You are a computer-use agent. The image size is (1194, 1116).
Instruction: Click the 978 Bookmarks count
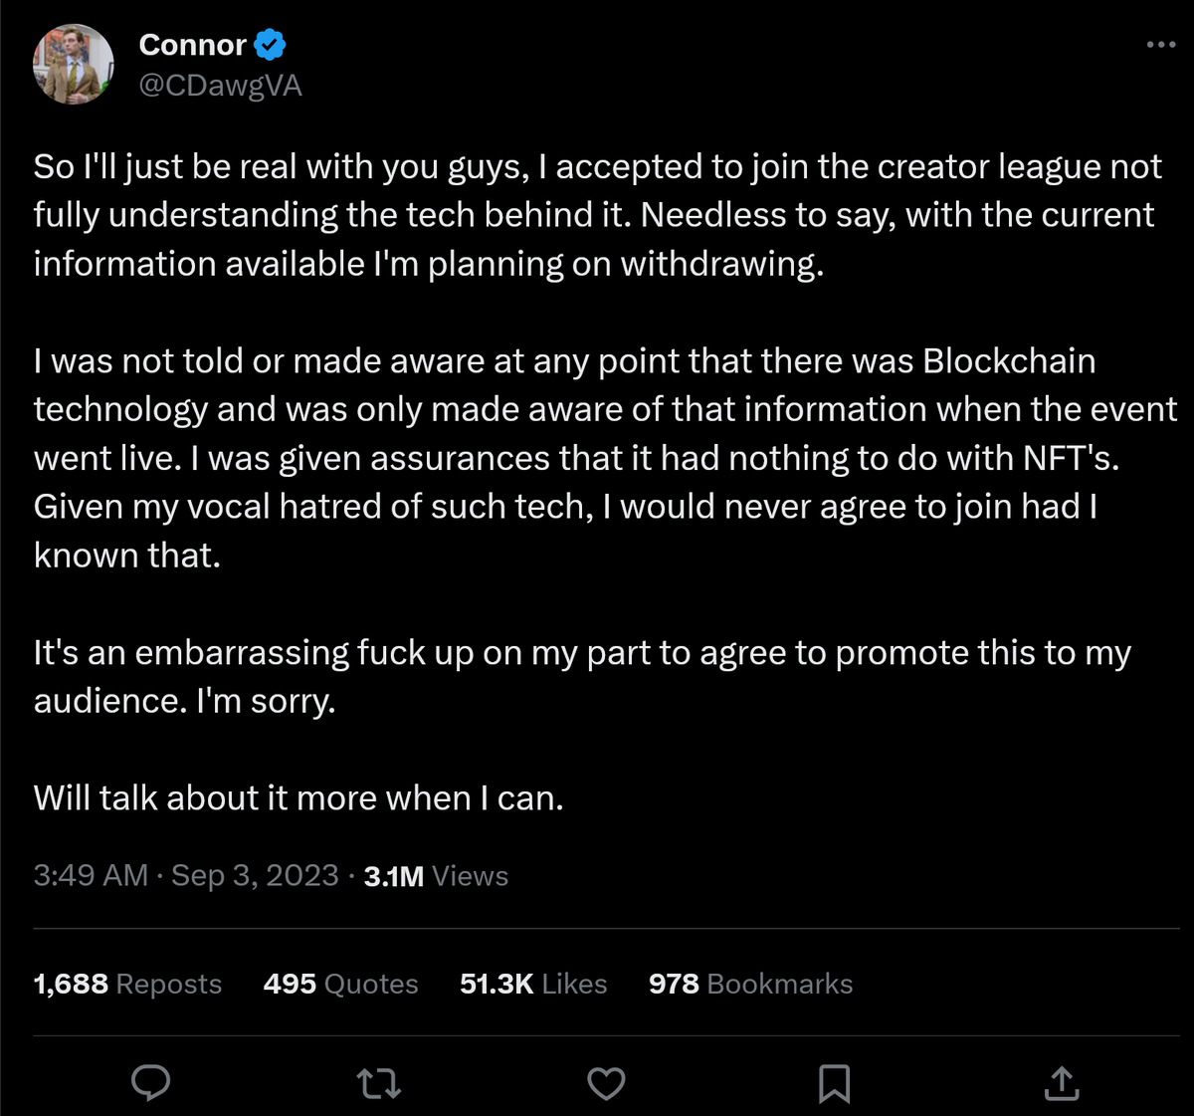tap(750, 984)
